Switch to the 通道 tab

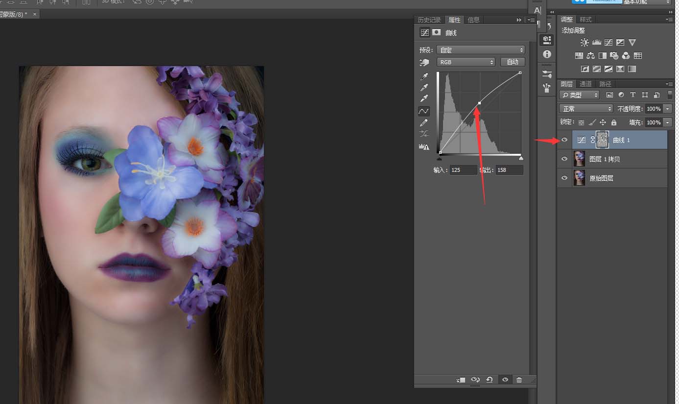click(x=585, y=84)
